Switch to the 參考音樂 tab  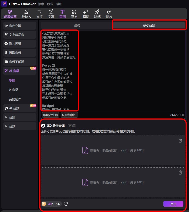[149, 25]
